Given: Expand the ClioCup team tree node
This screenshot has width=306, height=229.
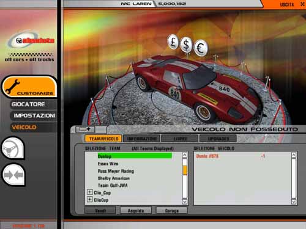Looking at the screenshot, I should 89,199.
